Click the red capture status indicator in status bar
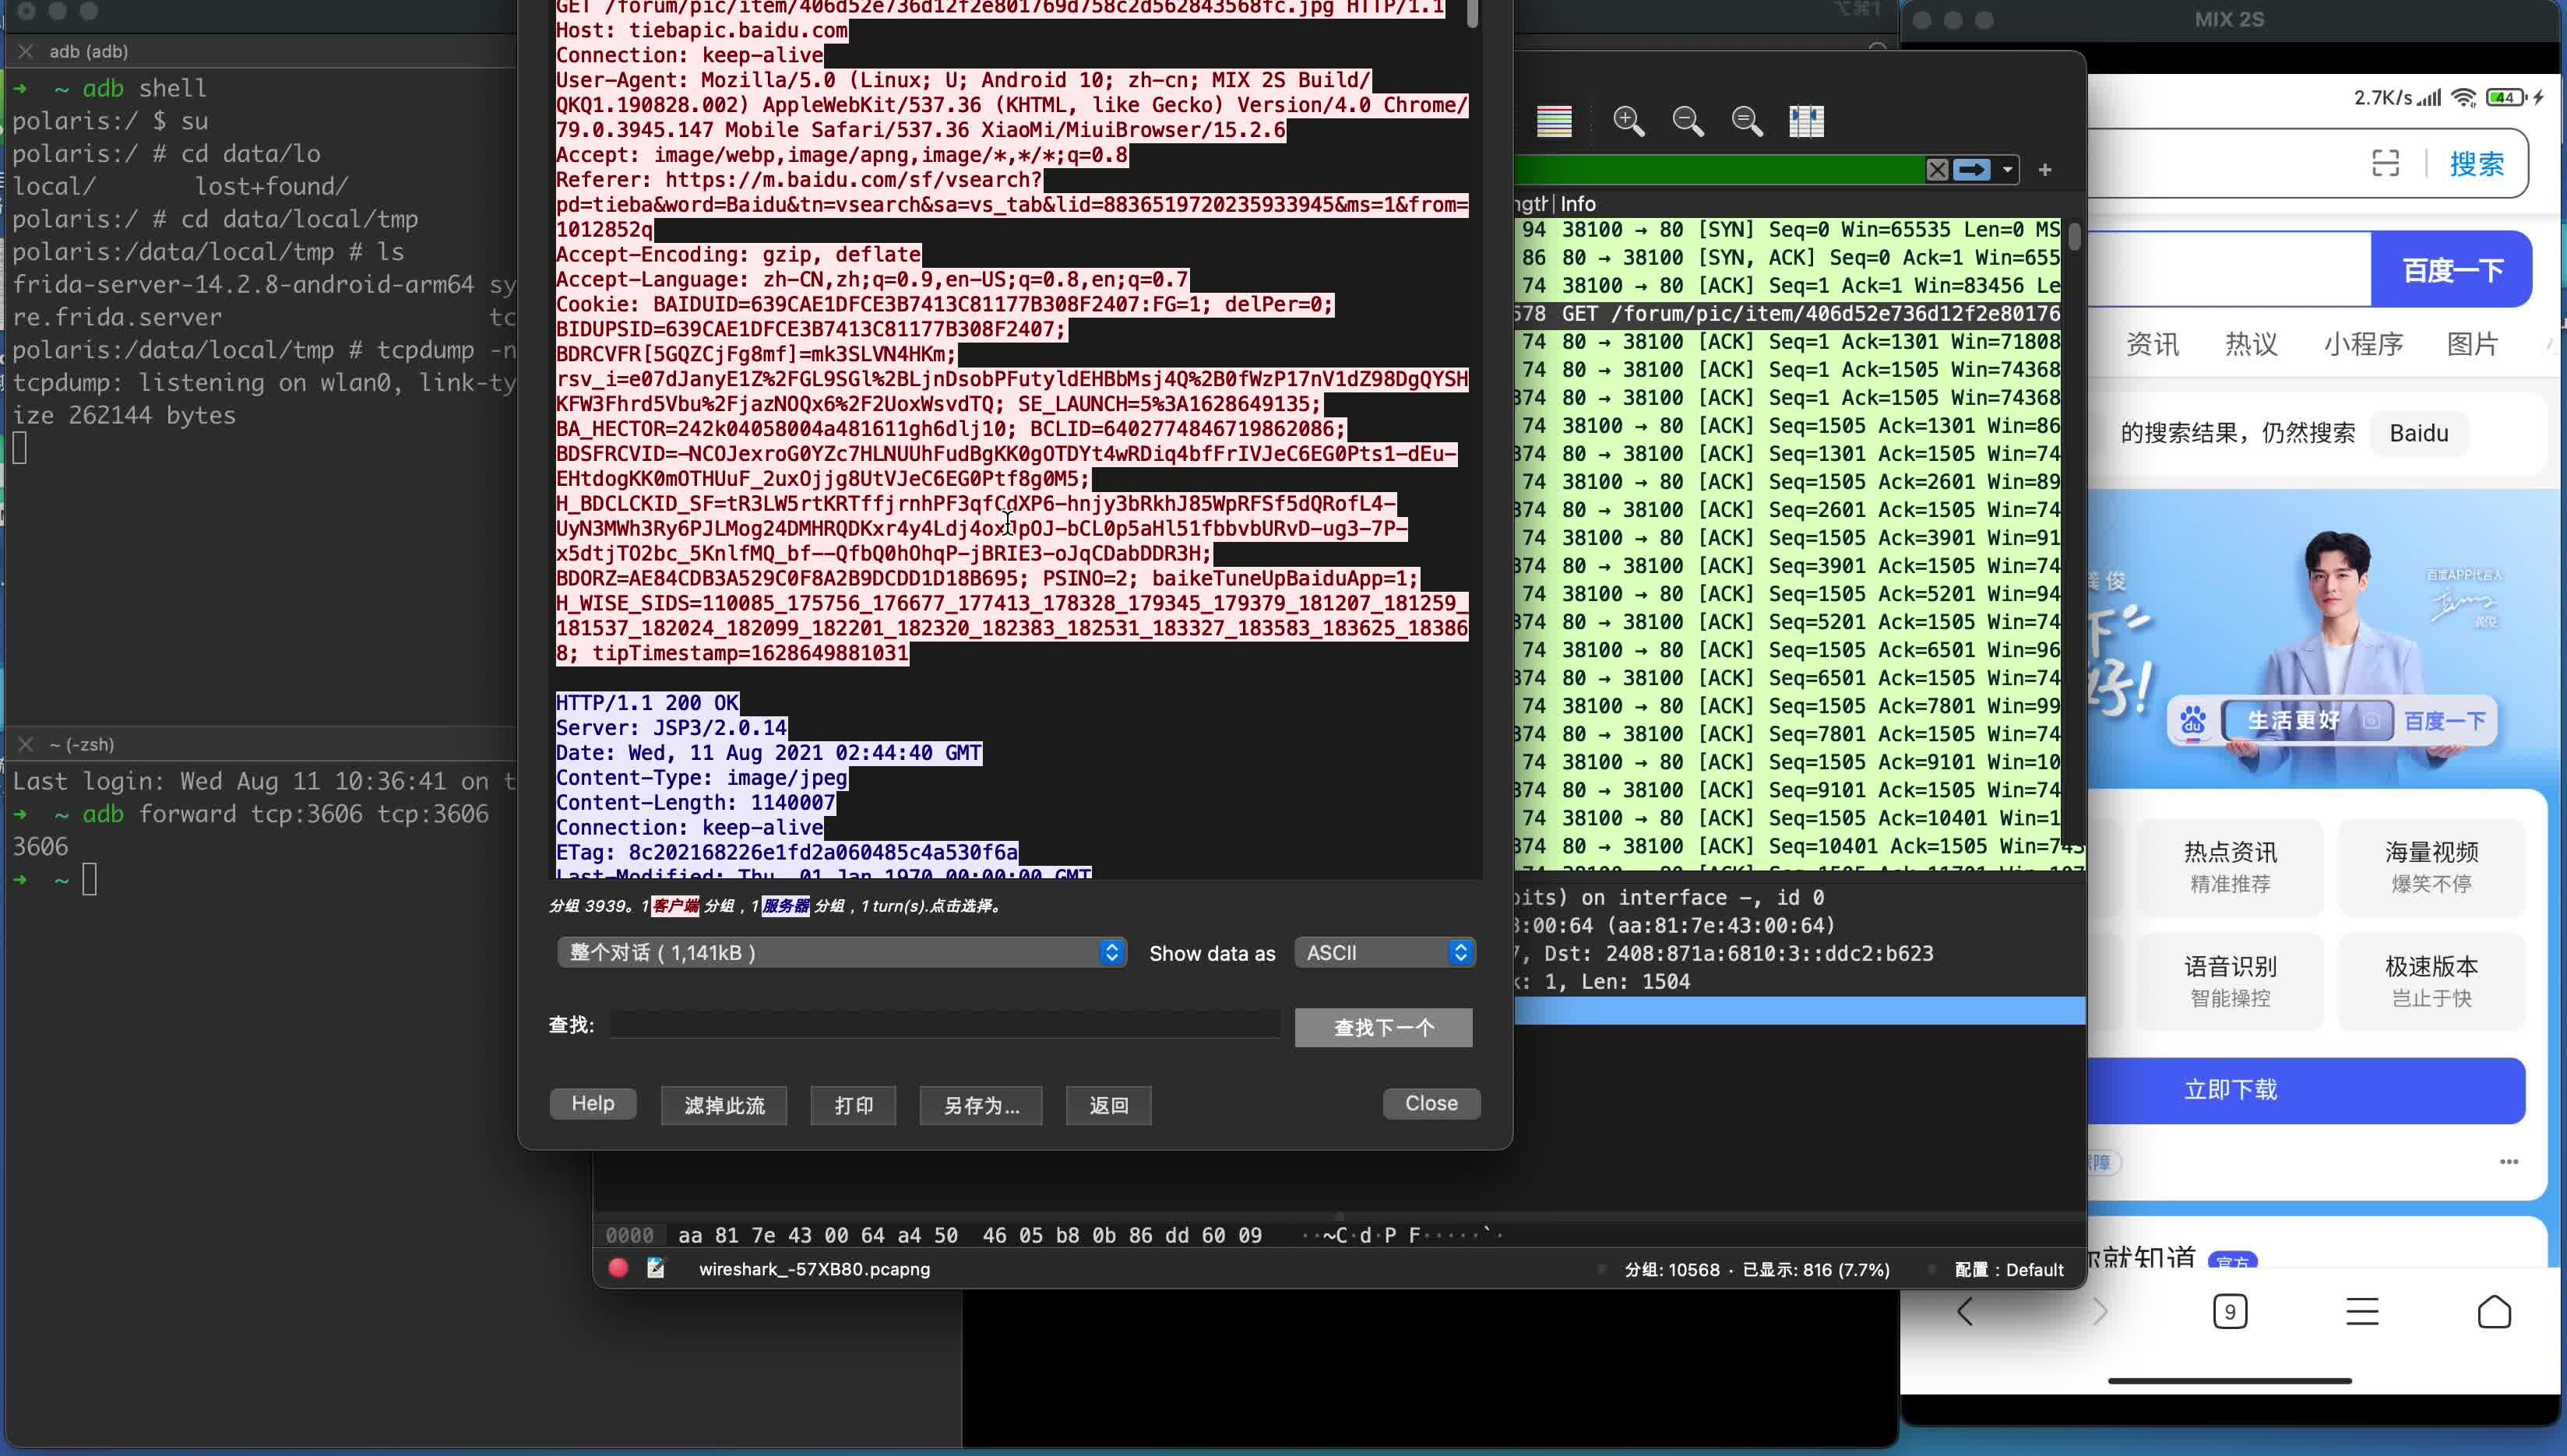2567x1456 pixels. 618,1268
